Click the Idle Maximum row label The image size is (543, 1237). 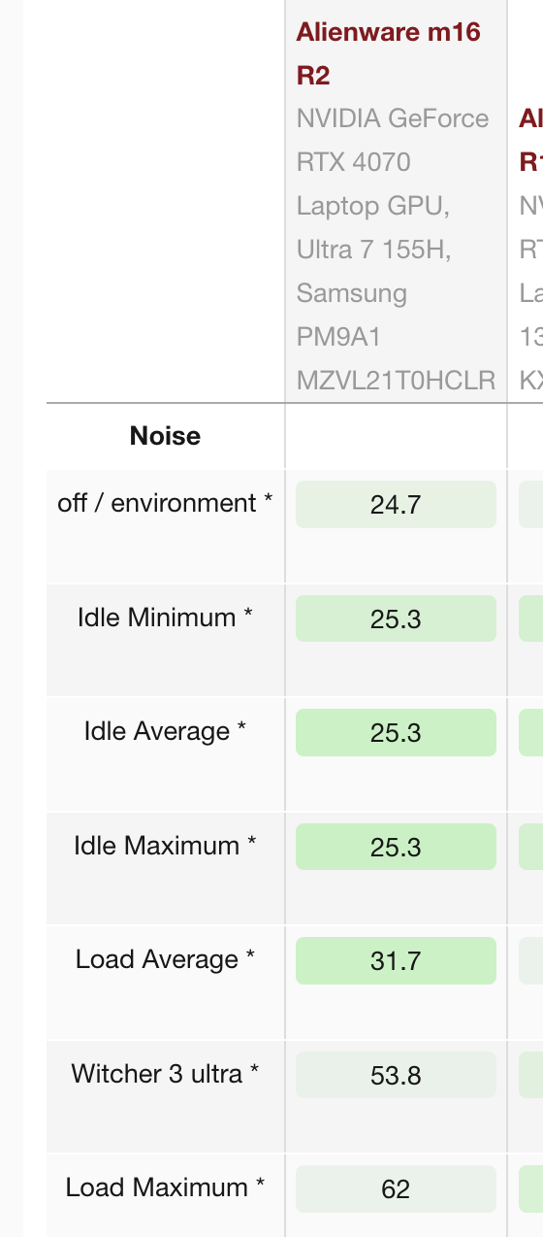point(165,846)
